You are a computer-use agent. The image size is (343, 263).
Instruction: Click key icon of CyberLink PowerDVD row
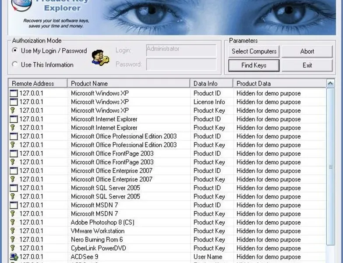coord(13,248)
